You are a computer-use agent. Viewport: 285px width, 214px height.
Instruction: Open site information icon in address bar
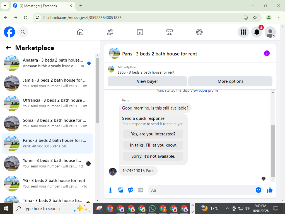[38, 18]
